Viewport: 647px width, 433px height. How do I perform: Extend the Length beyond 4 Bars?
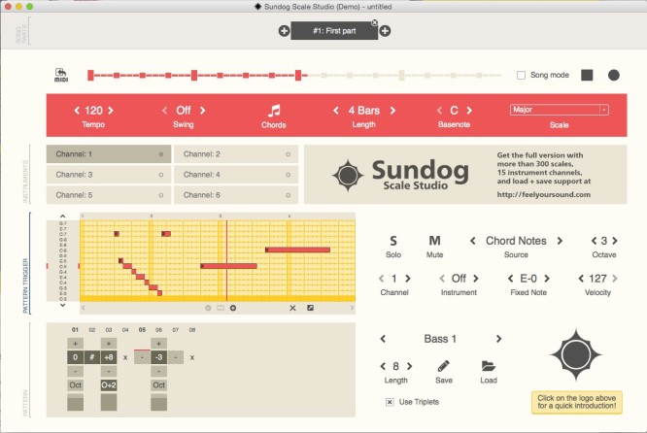tap(392, 110)
